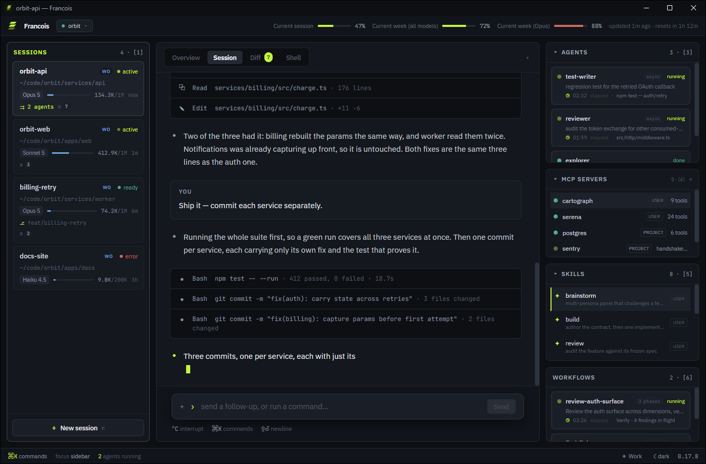The width and height of the screenshot is (706, 464).
Task: Click the Francois app logo icon
Action: click(12, 26)
